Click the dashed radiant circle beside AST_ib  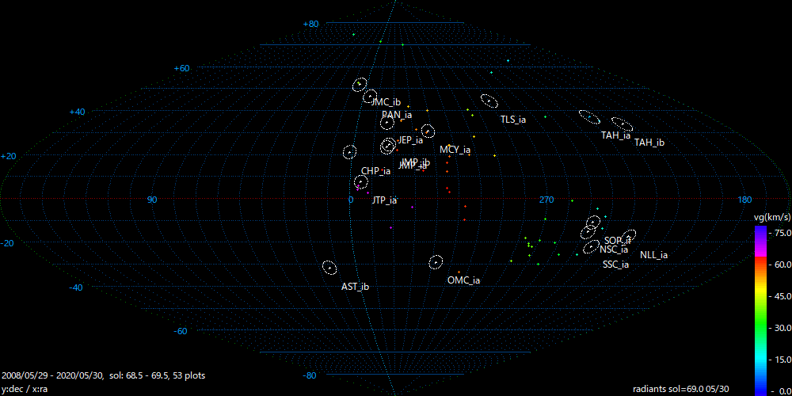tap(329, 268)
